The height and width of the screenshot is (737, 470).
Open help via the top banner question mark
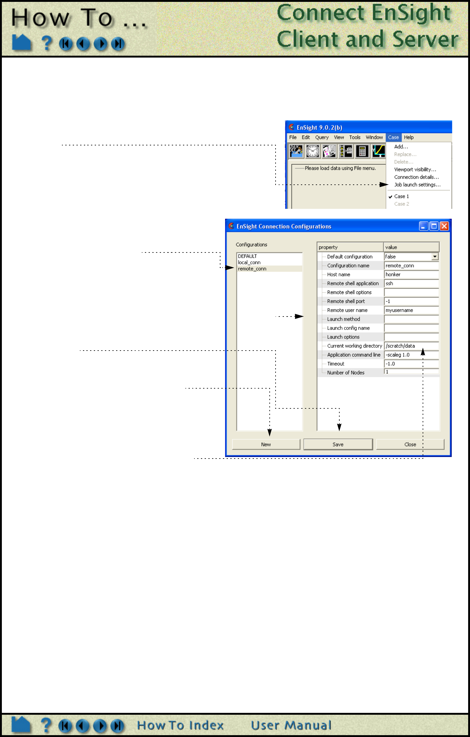click(x=46, y=43)
